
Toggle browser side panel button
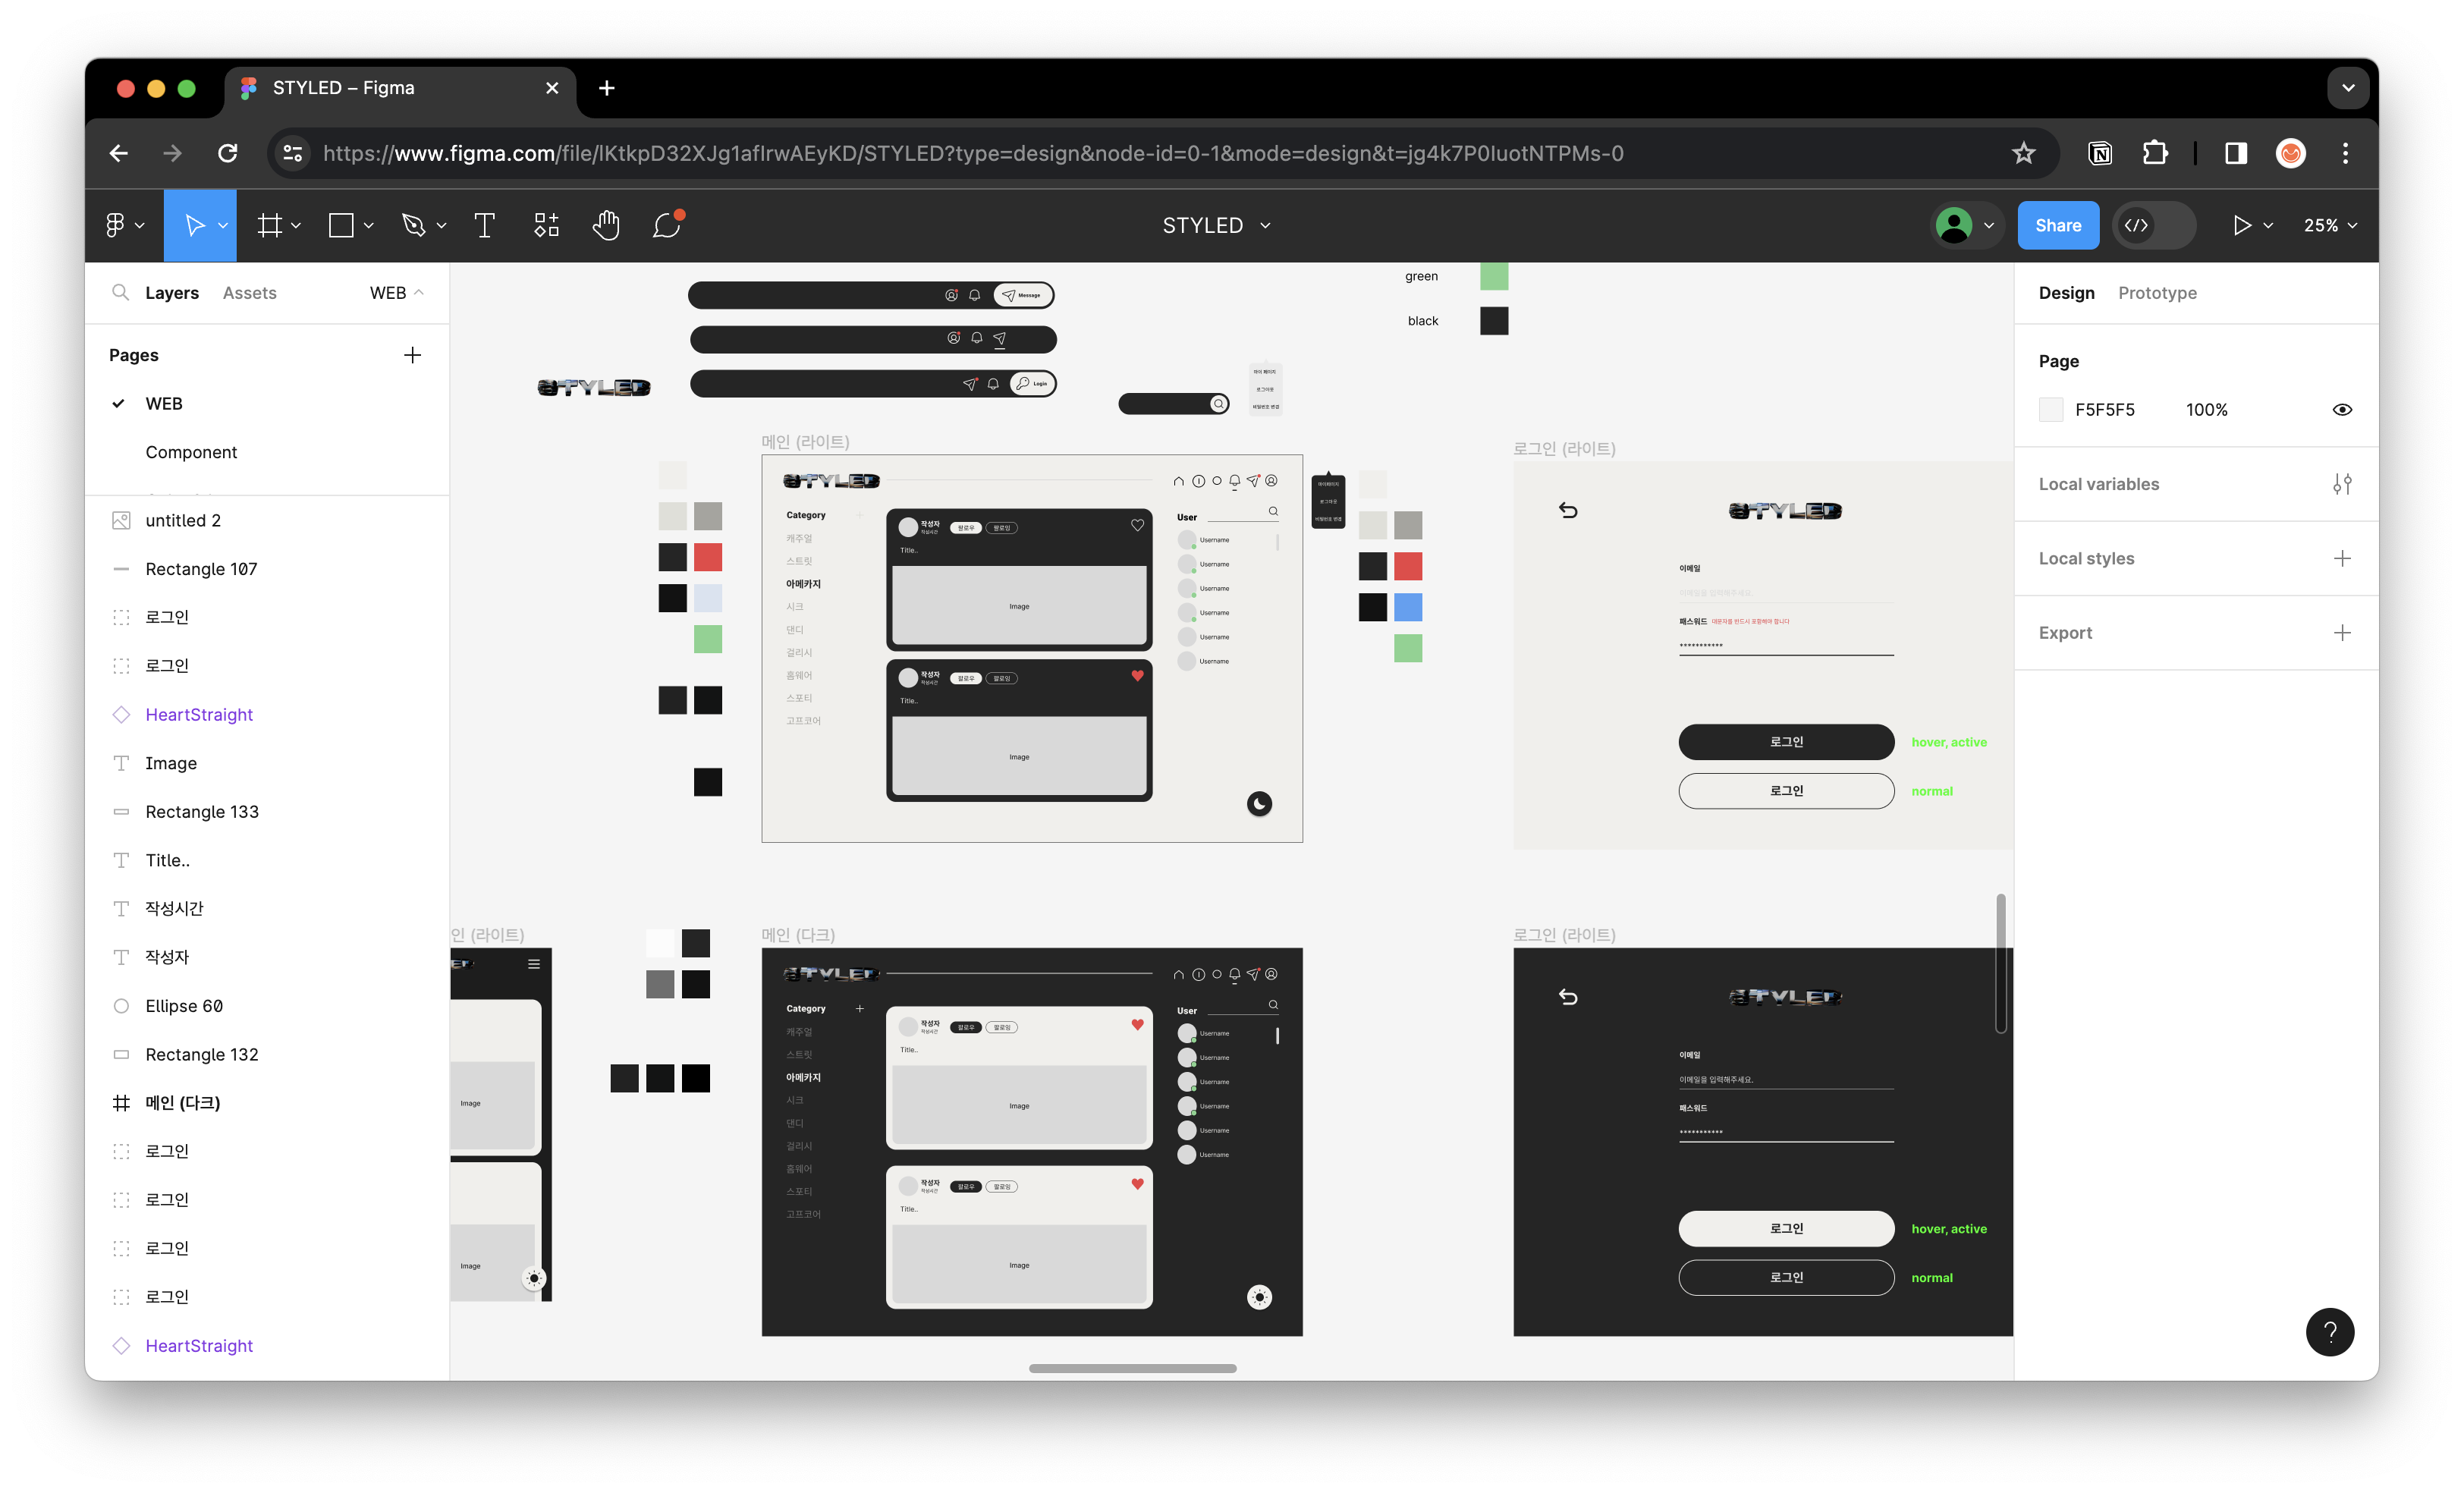(2235, 153)
